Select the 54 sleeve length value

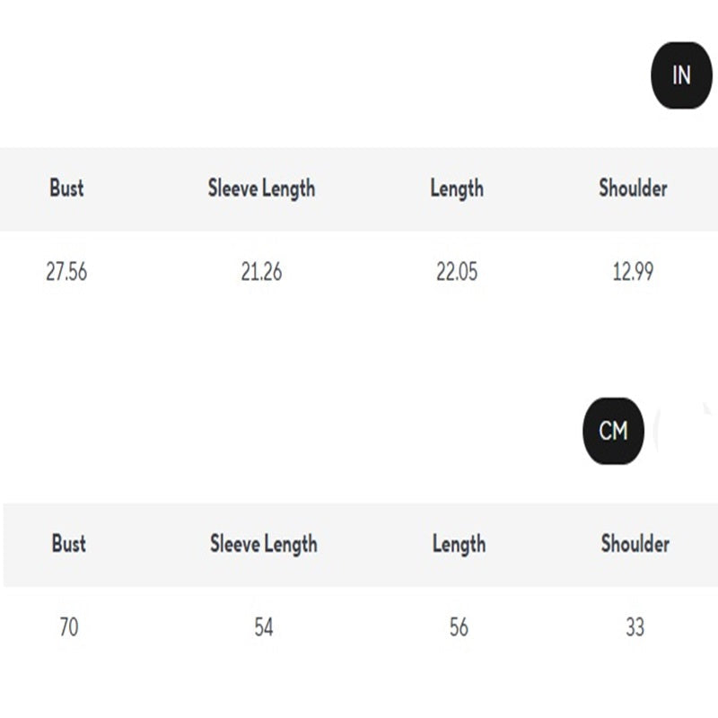[x=263, y=627]
